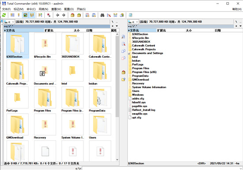Toggle directory tree view button
This screenshot has width=243, height=170.
(x=32, y=15)
